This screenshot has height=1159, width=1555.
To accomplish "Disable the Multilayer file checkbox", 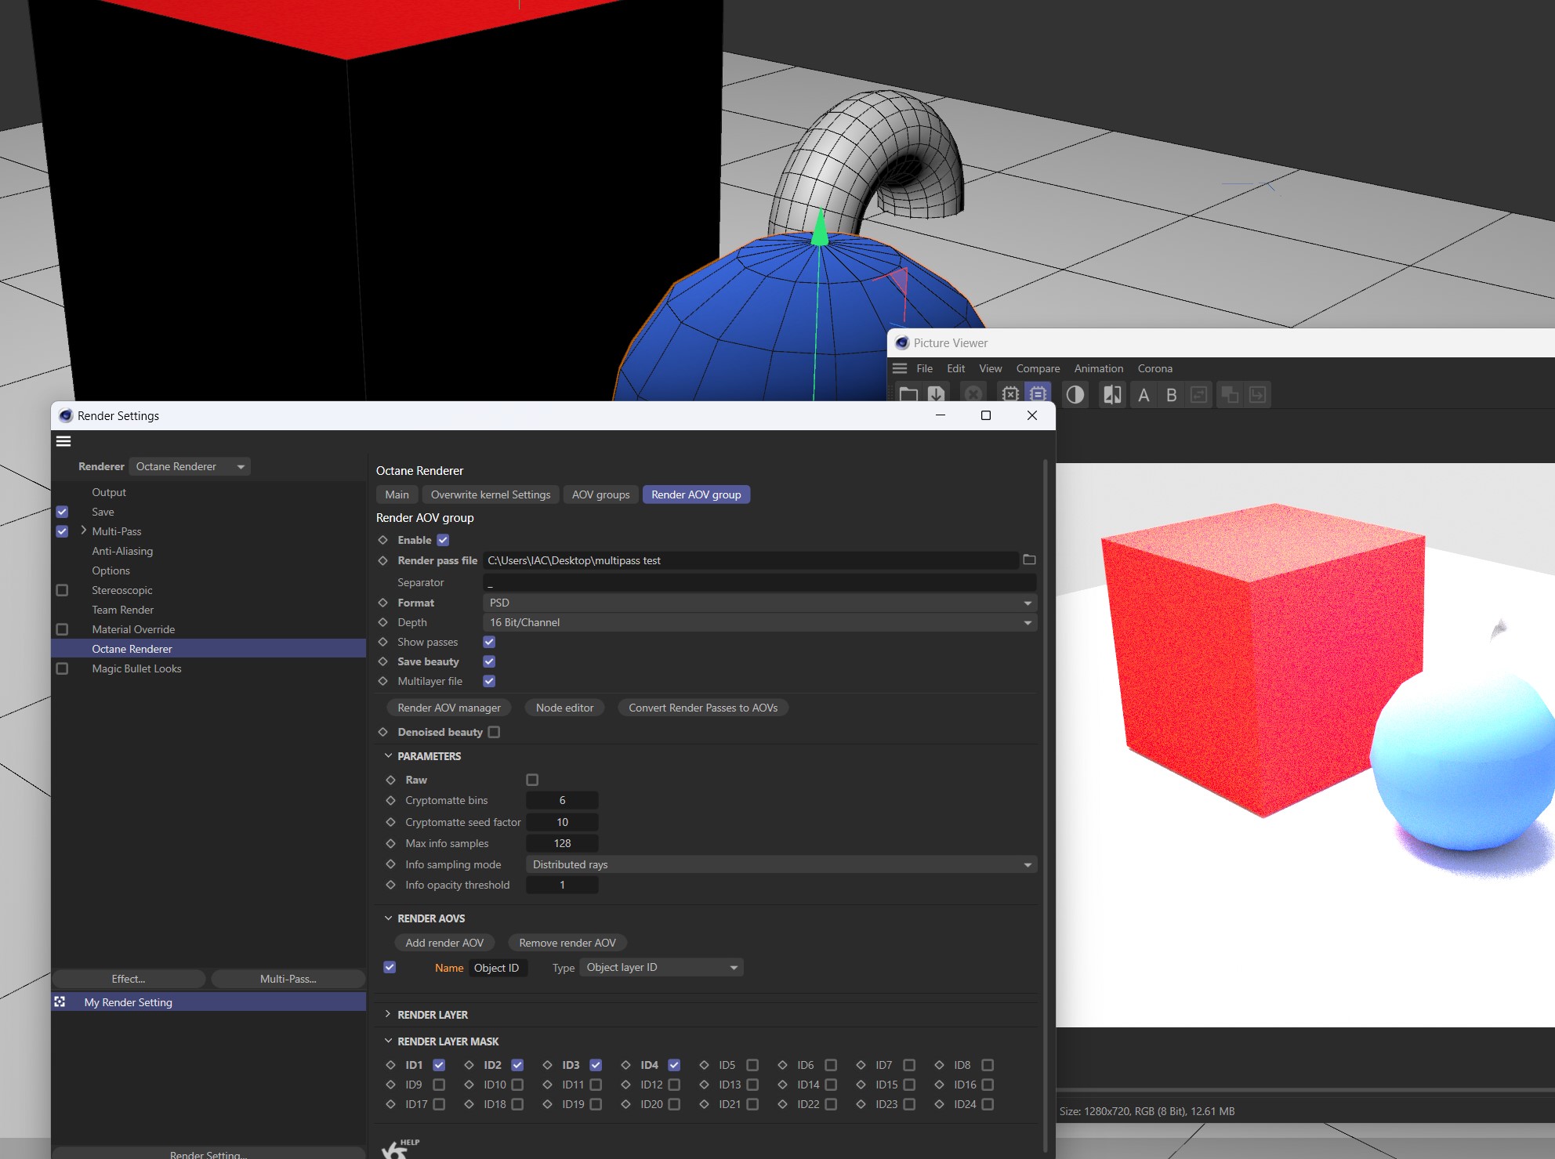I will coord(489,681).
